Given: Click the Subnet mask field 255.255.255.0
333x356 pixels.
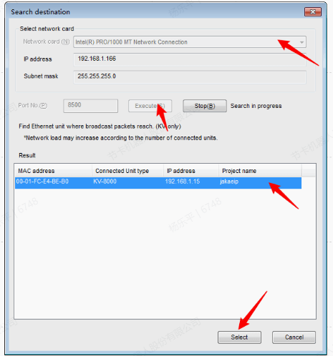Looking at the screenshot, I should click(x=190, y=76).
